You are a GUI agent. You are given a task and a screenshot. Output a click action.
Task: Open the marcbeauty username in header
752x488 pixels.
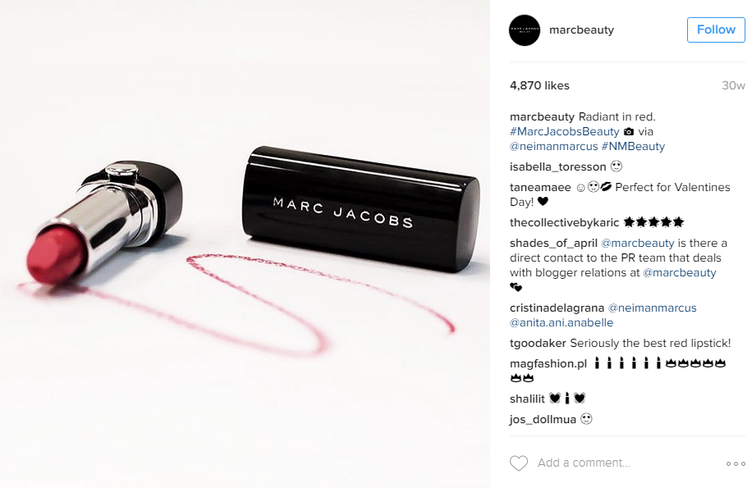581,30
